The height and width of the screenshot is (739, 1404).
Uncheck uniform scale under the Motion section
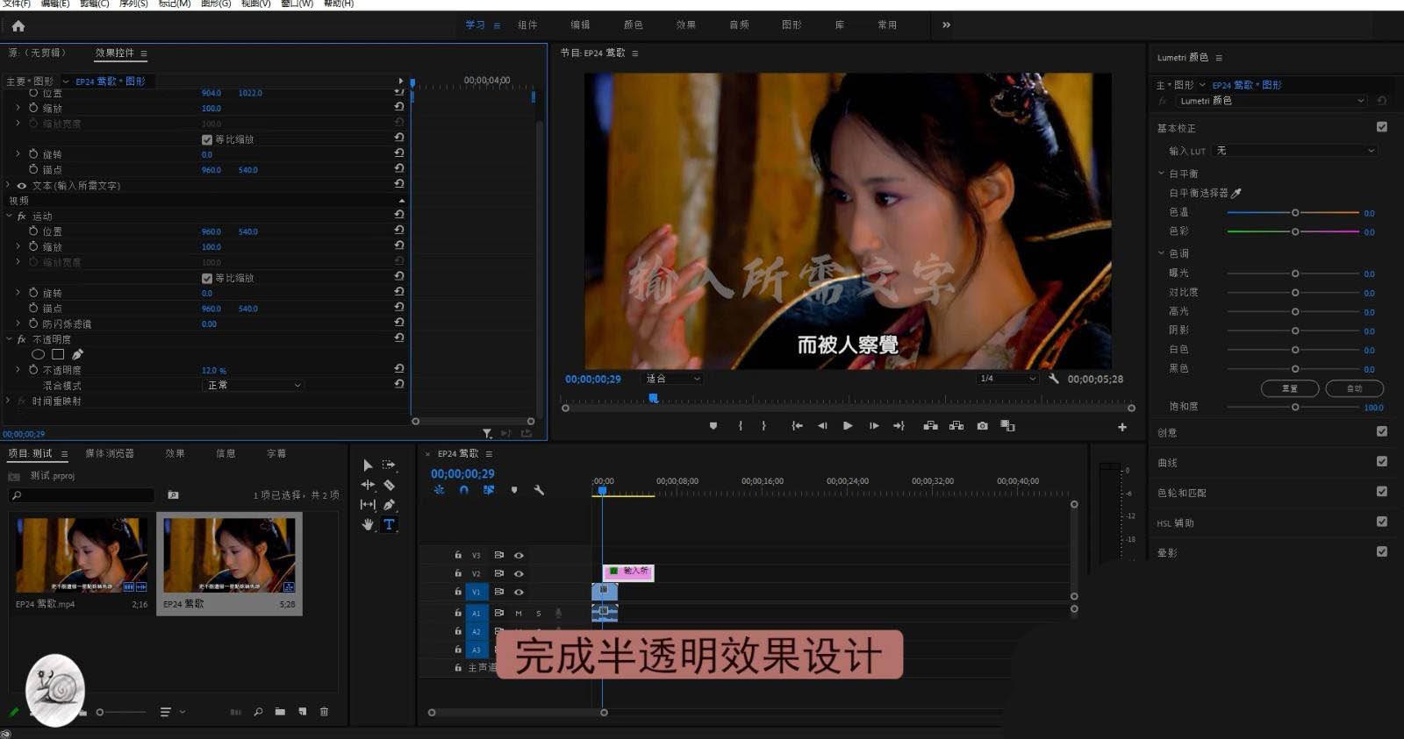(x=207, y=278)
